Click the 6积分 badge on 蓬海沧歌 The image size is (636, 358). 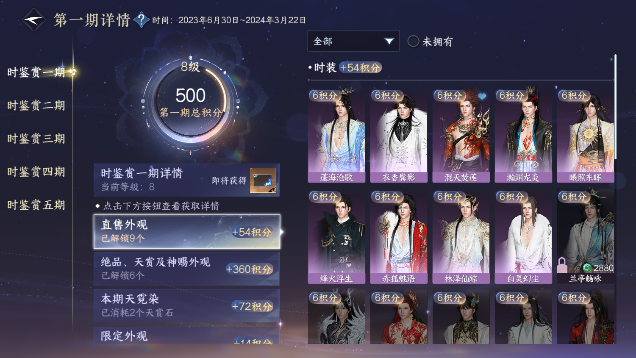pyautogui.click(x=325, y=95)
